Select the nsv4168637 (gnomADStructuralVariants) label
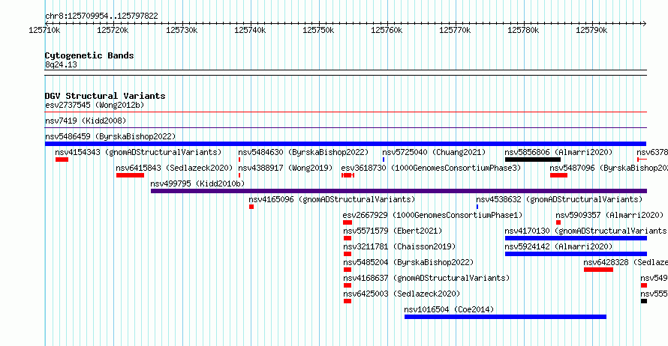Screen dimensions: 668x346 point(426,278)
